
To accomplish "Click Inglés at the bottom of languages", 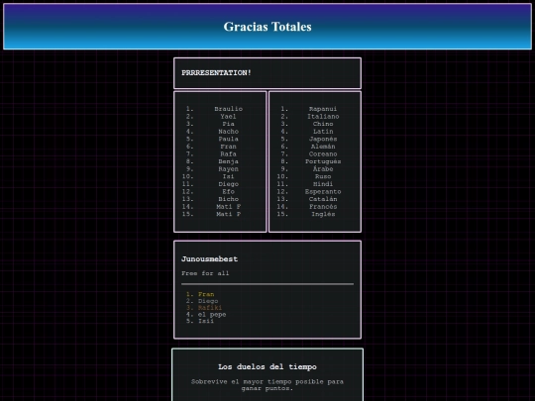I will (323, 214).
